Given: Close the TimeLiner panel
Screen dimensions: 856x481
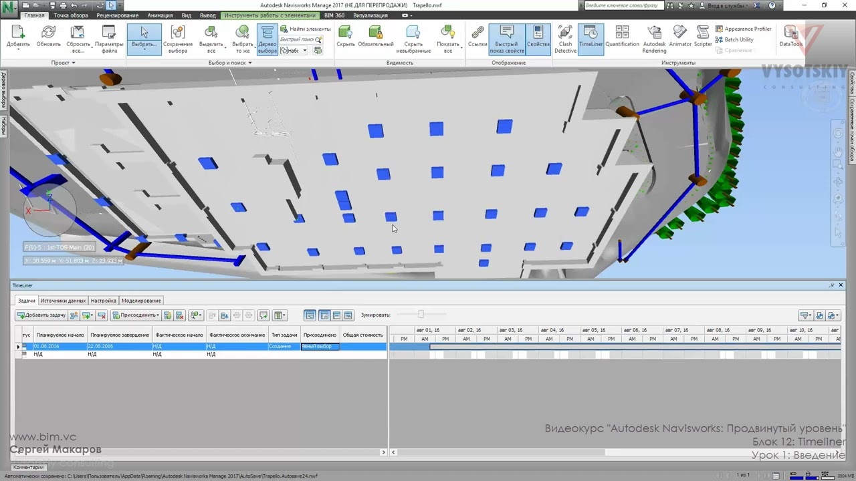Looking at the screenshot, I should [841, 285].
